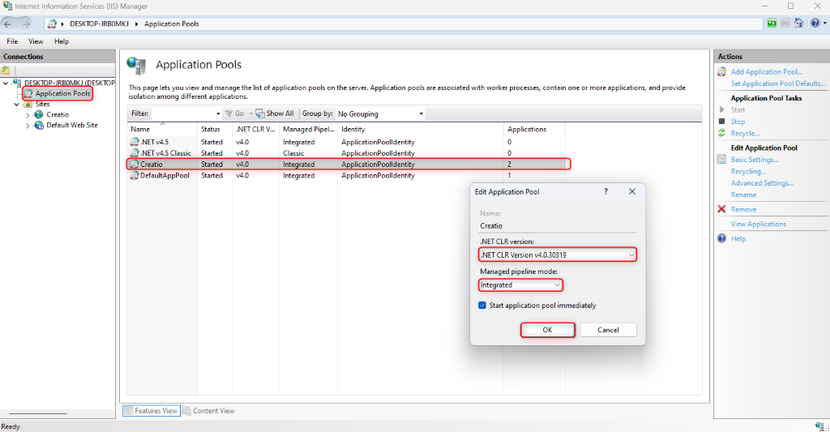
Task: Open the Help menu
Action: point(62,41)
